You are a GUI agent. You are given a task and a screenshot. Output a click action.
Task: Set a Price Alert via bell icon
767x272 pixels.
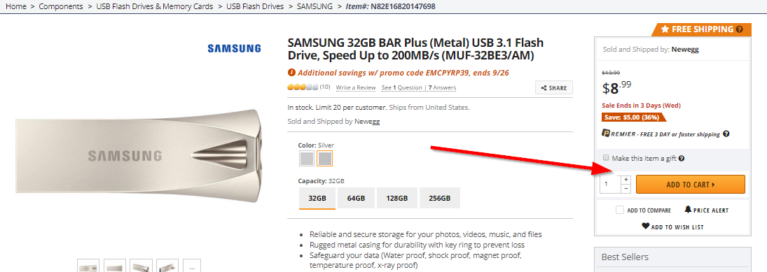(x=689, y=210)
